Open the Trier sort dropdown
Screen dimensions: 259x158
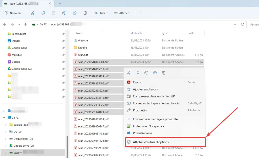coord(101,13)
